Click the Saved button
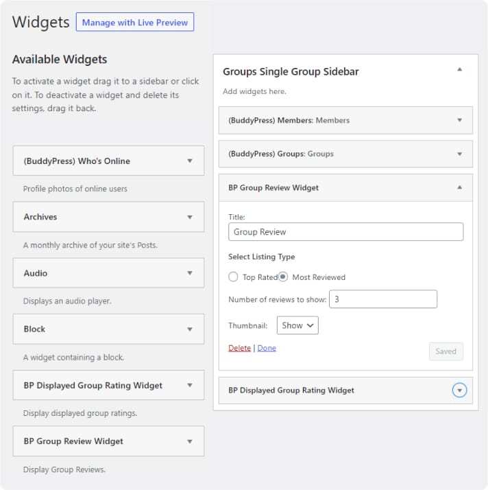 point(446,351)
